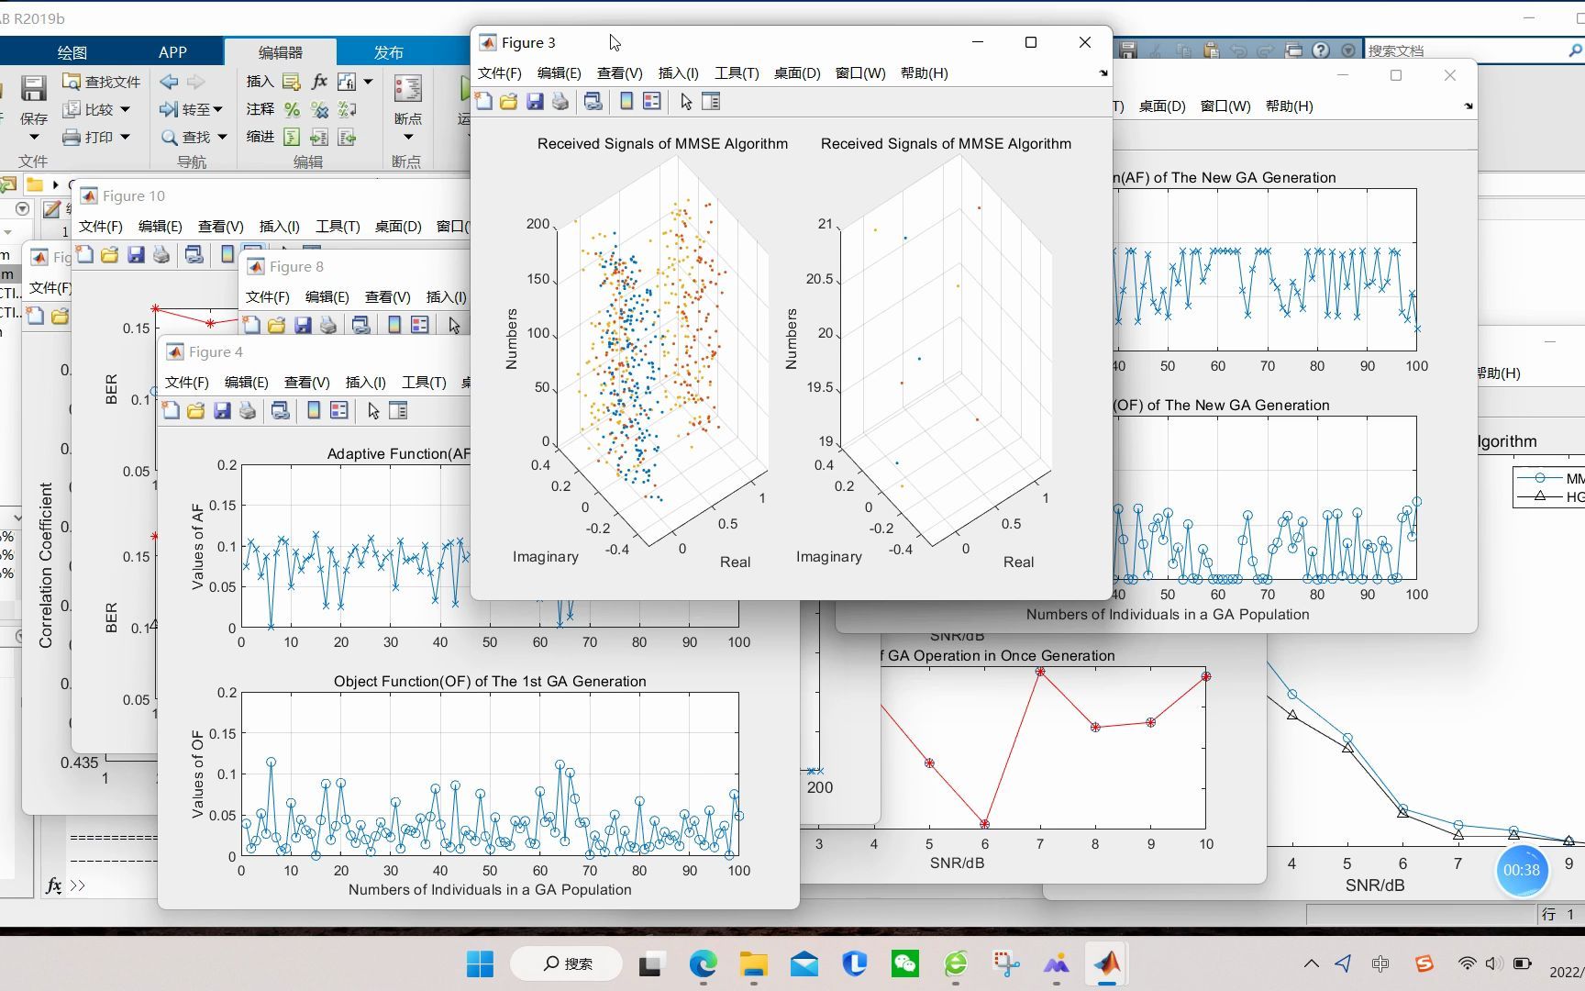Switch to the 发布 ribbon tab
The image size is (1585, 991).
tap(388, 52)
